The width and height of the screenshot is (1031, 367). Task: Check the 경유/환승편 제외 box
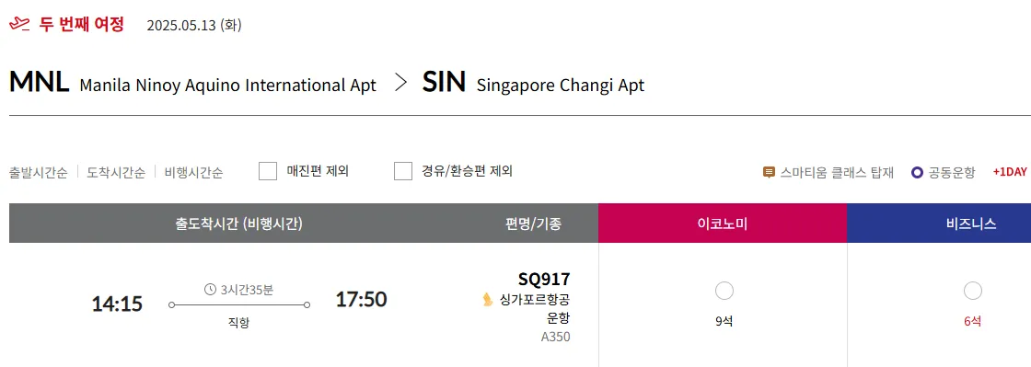click(403, 171)
